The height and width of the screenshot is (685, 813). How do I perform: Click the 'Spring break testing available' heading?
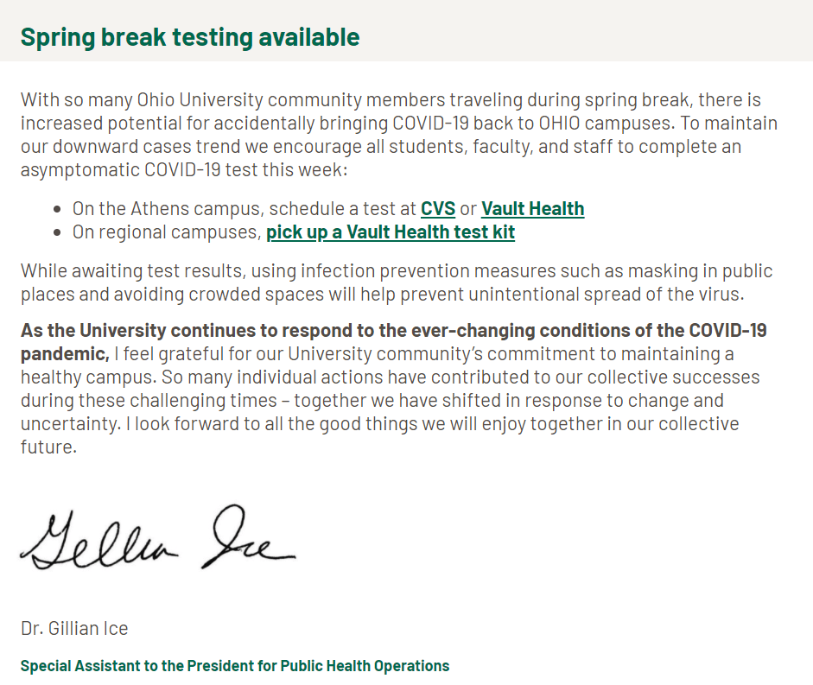coord(190,37)
